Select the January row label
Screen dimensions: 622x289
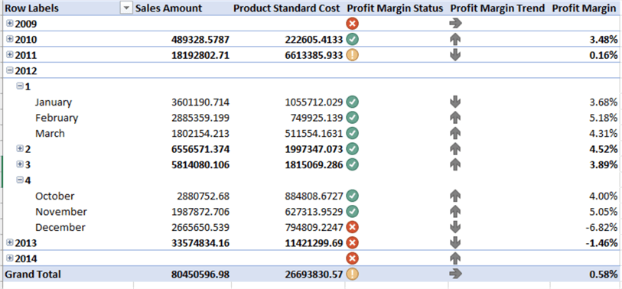54,102
